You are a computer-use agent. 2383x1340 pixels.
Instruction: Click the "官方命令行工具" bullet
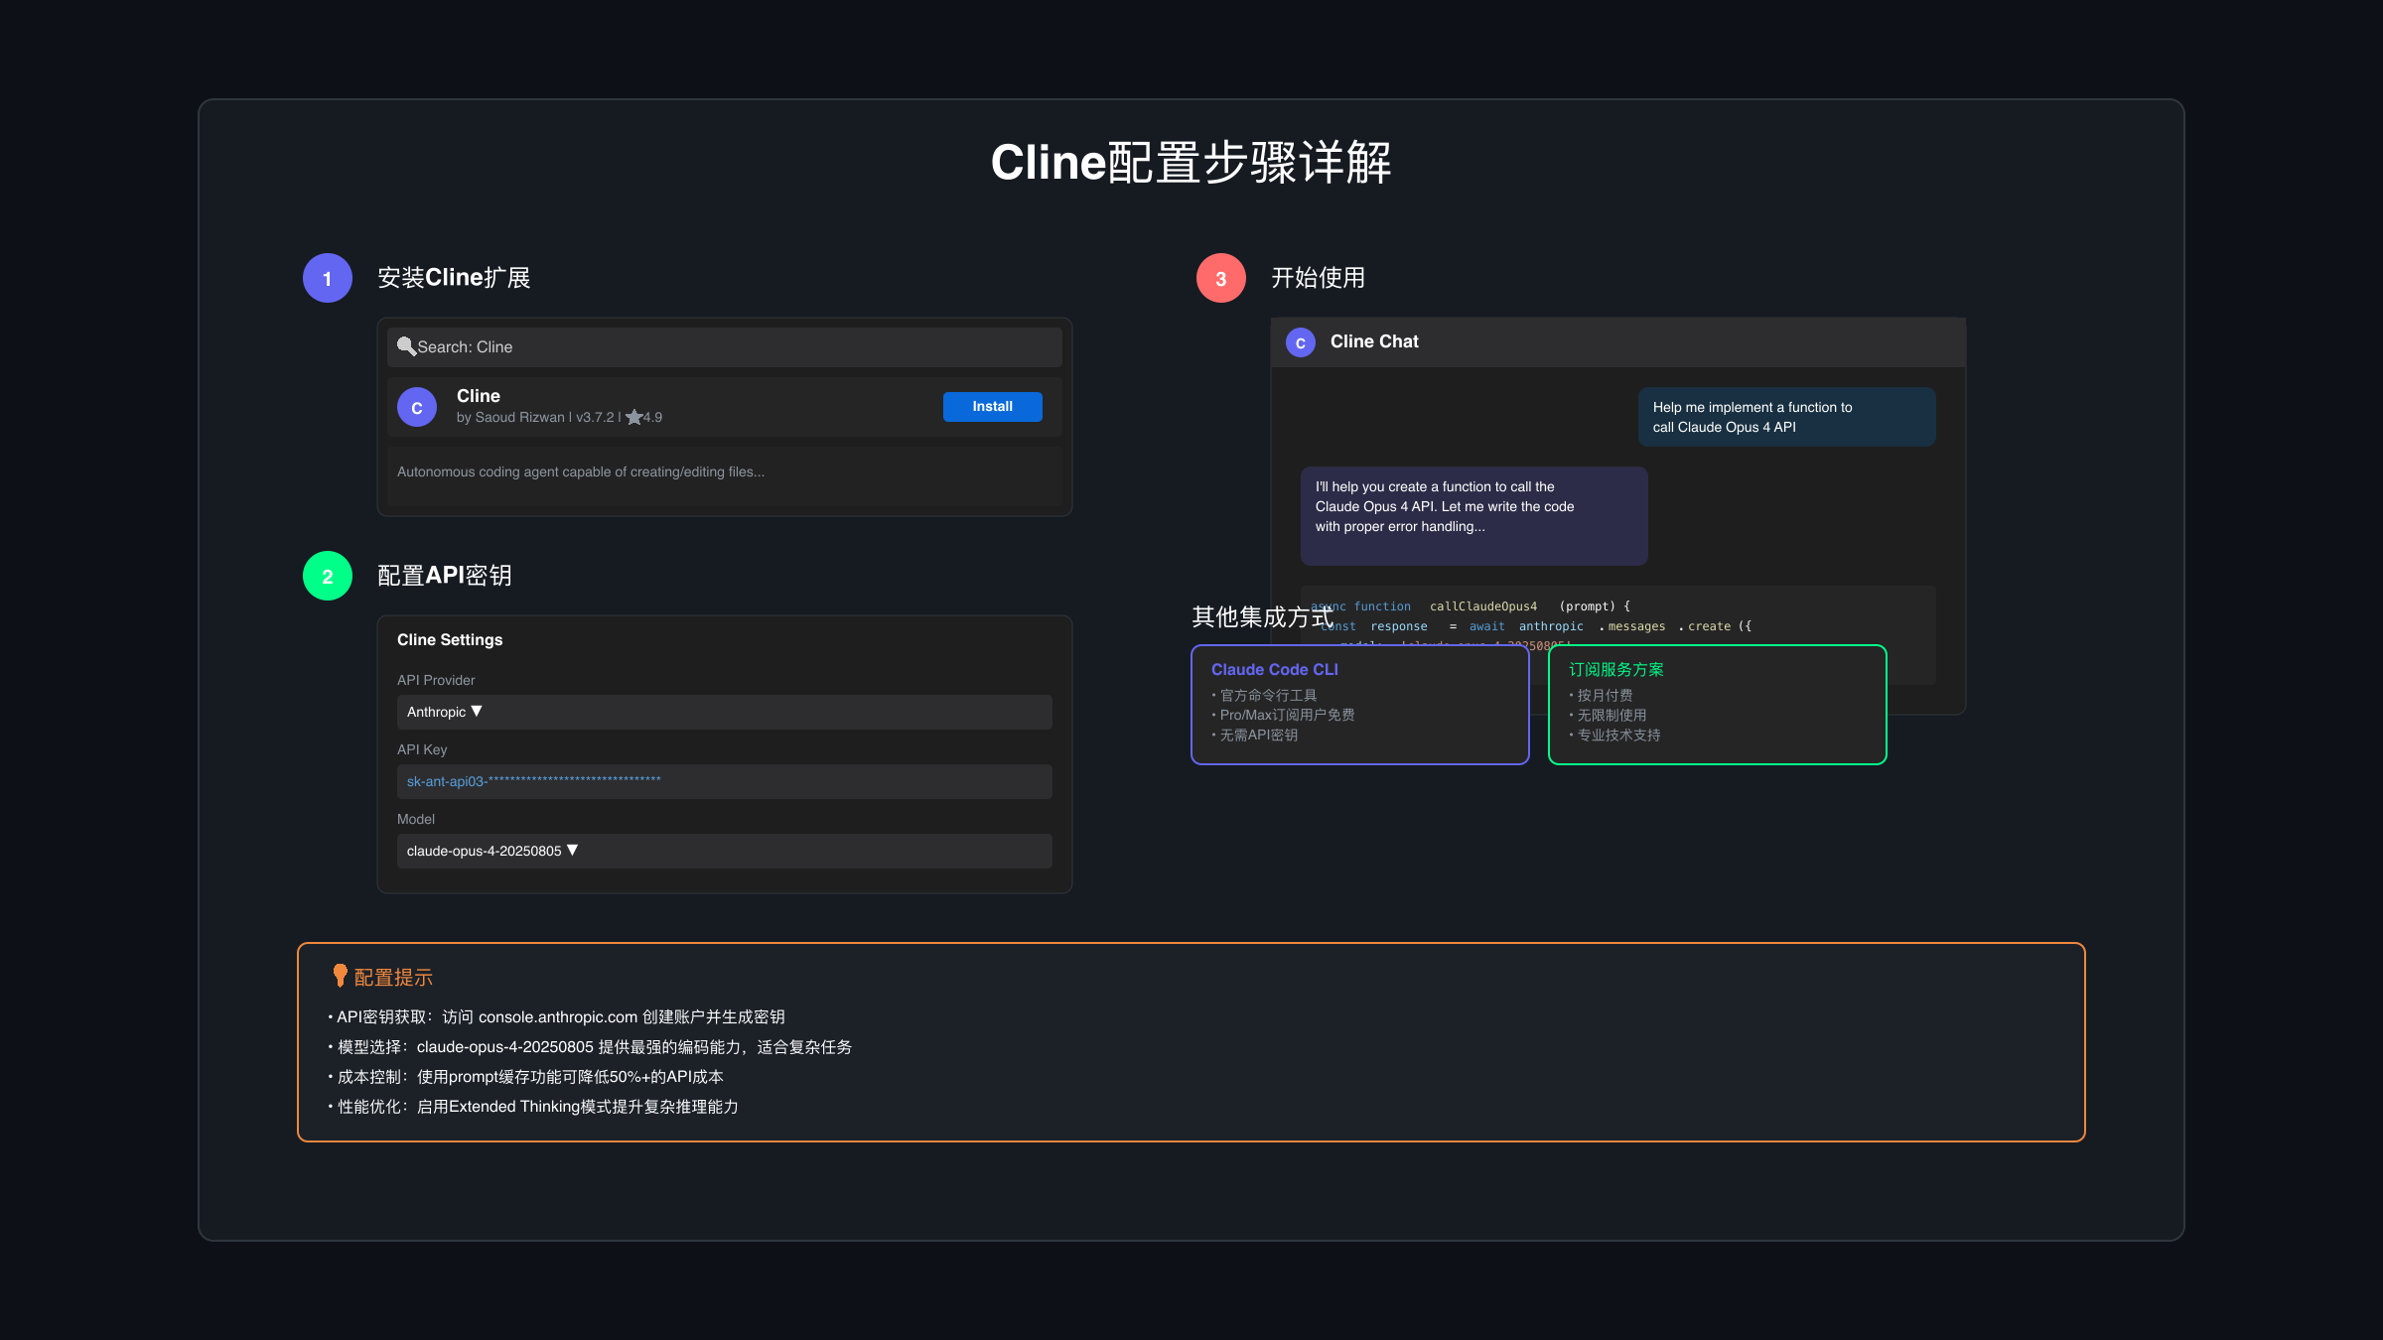tap(1264, 695)
